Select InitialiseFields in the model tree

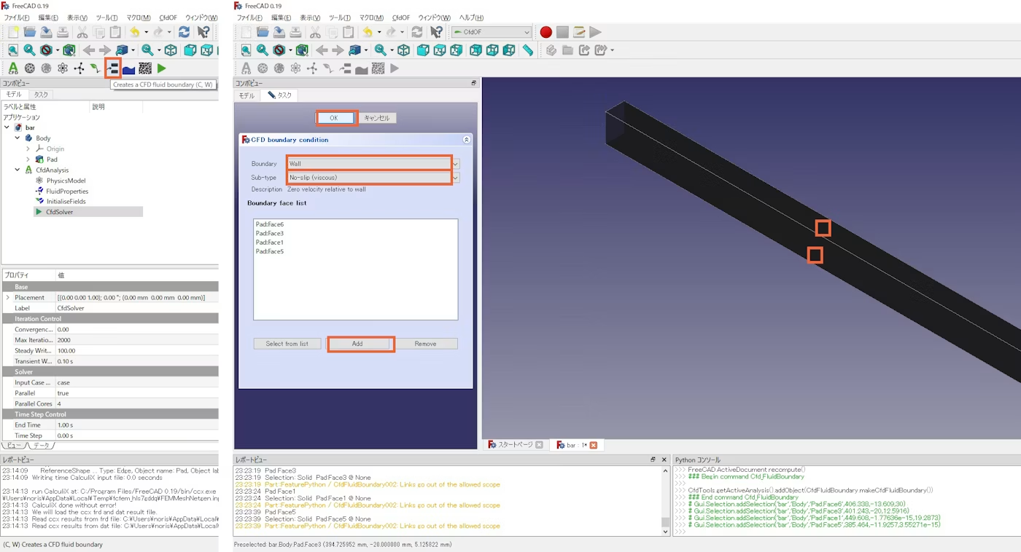66,201
